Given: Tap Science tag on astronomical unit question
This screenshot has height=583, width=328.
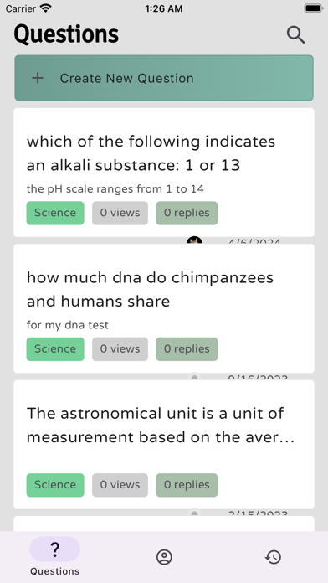Looking at the screenshot, I should (55, 485).
